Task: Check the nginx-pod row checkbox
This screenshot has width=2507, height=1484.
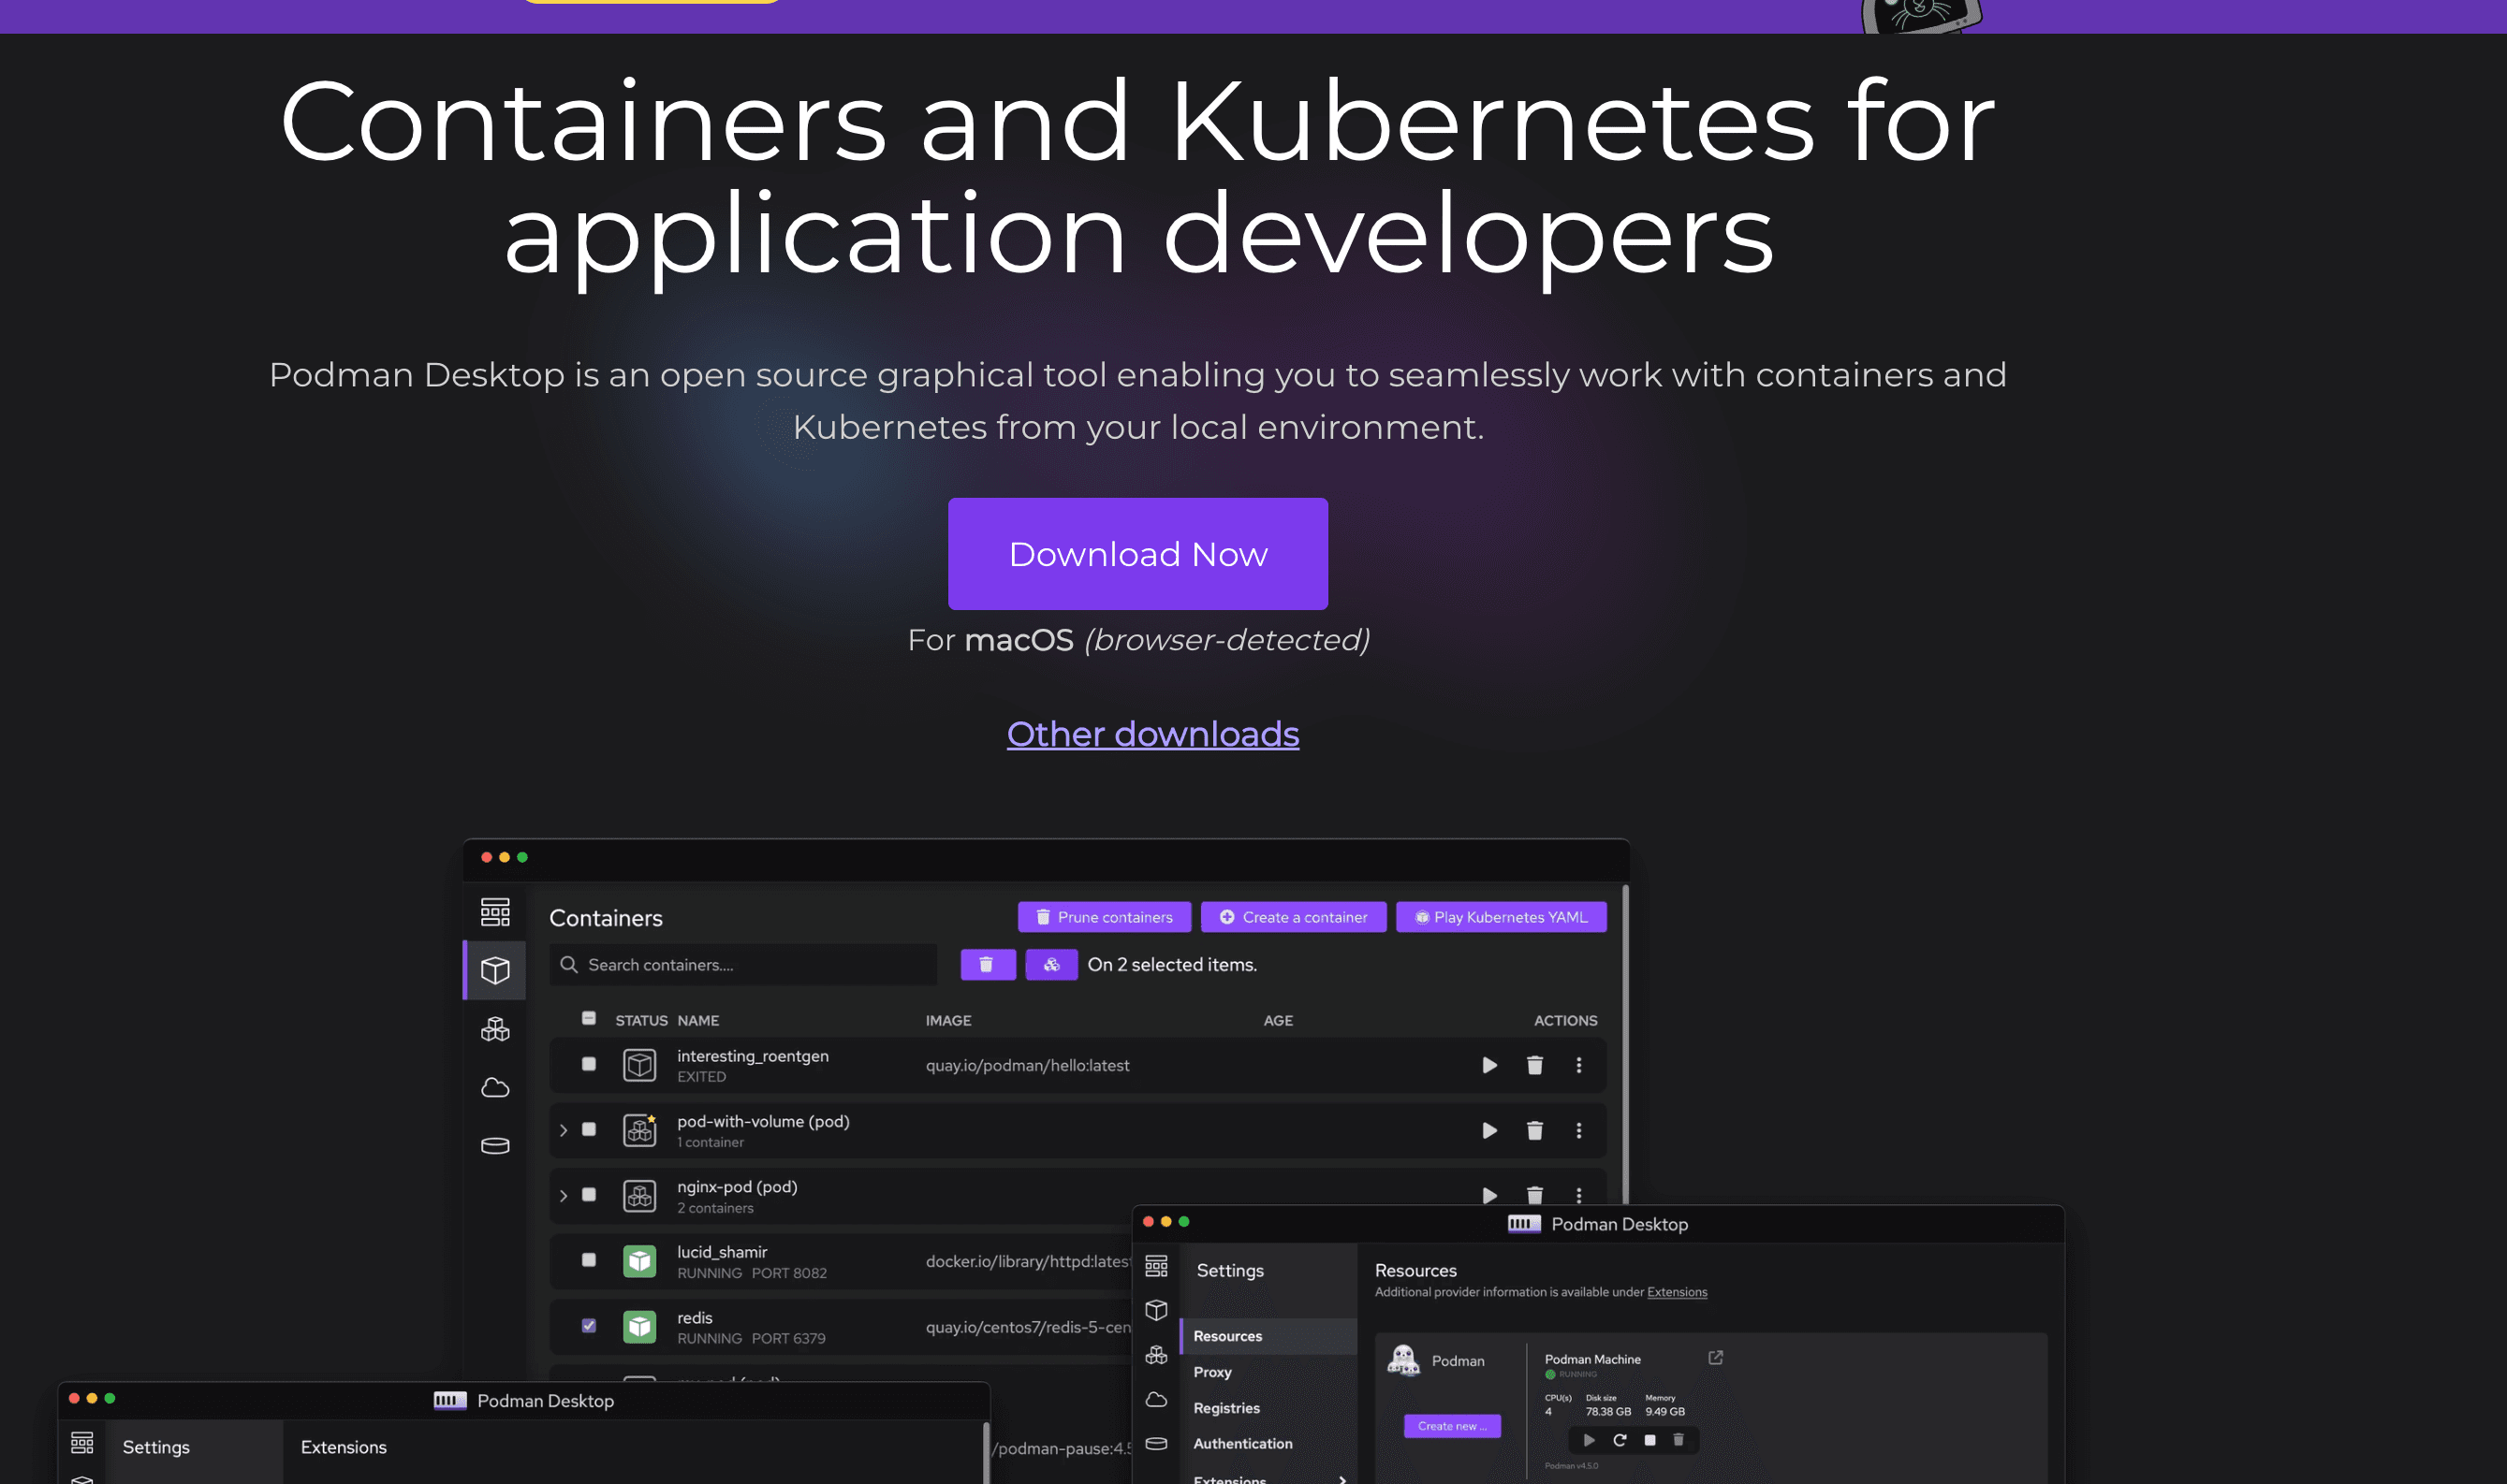Action: click(x=588, y=1194)
